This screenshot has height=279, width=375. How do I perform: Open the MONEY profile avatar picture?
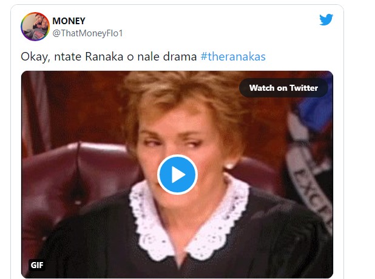35,27
